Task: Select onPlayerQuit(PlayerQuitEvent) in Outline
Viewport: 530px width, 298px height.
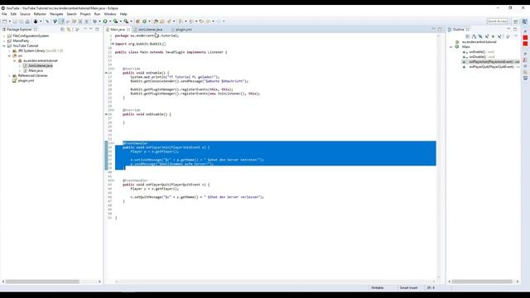Action: tap(490, 67)
